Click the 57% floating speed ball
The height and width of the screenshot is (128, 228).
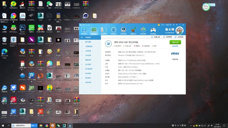coord(206,7)
